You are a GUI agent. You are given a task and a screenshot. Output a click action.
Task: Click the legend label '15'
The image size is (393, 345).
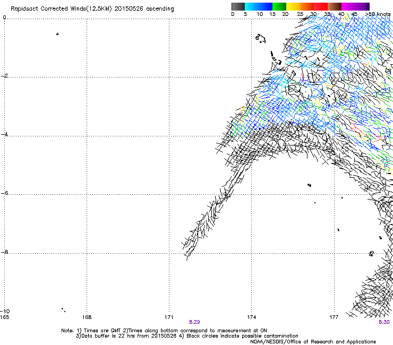(x=272, y=14)
